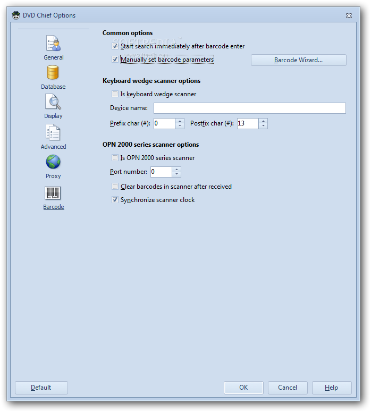371x412 pixels.
Task: Increase Port number with up arrow
Action: (176, 169)
